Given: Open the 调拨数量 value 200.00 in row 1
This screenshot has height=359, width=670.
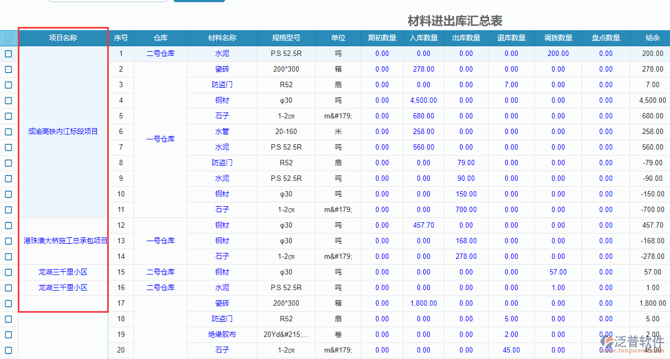Looking at the screenshot, I should click(558, 53).
